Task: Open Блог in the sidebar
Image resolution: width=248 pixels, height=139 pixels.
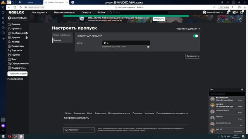Action: (14, 59)
